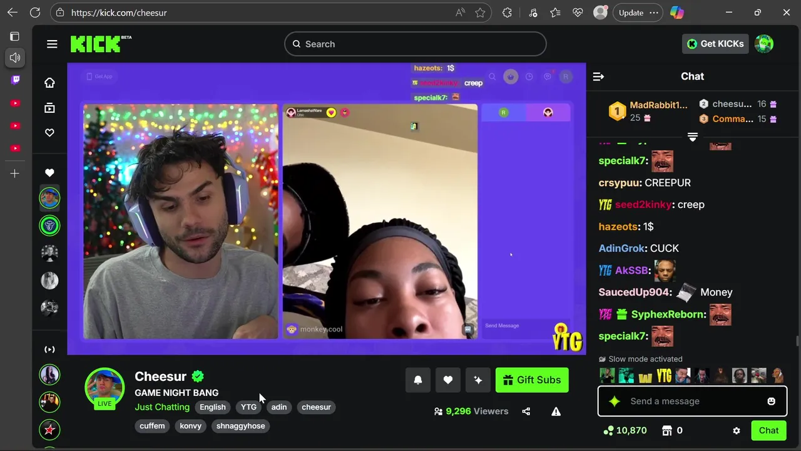Image resolution: width=801 pixels, height=451 pixels.
Task: Click seed2kinky username in chat
Action: pyautogui.click(x=643, y=205)
